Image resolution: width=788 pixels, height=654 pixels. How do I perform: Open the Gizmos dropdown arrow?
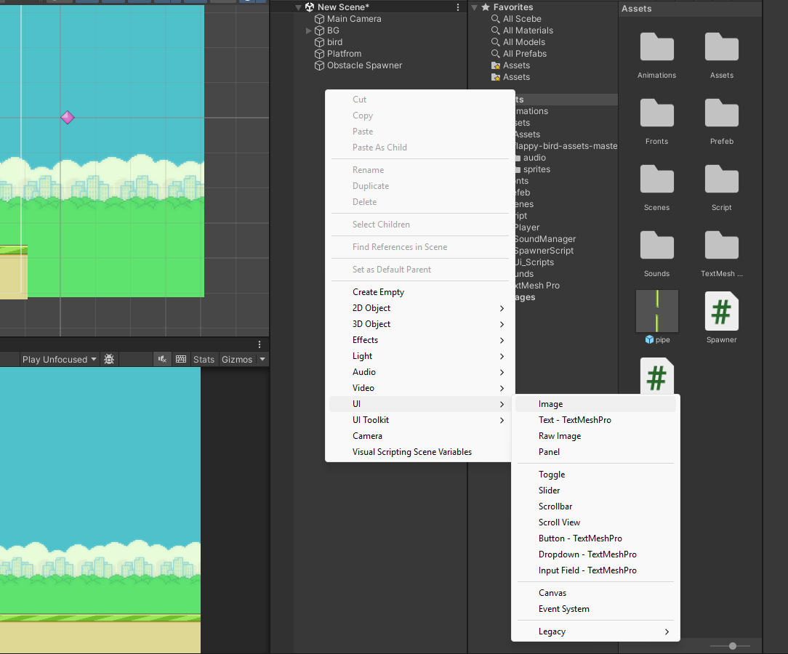pyautogui.click(x=262, y=359)
